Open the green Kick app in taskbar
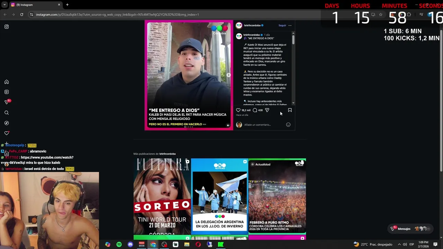Viewport: 443px width, 249px height. pos(220,245)
